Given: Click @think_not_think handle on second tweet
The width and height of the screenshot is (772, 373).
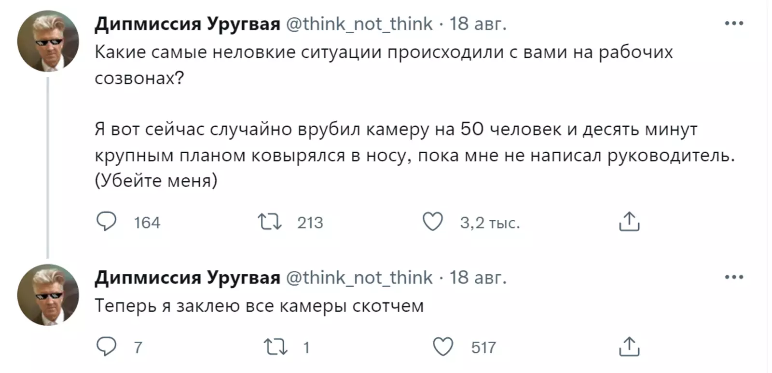Looking at the screenshot, I should pos(359,278).
